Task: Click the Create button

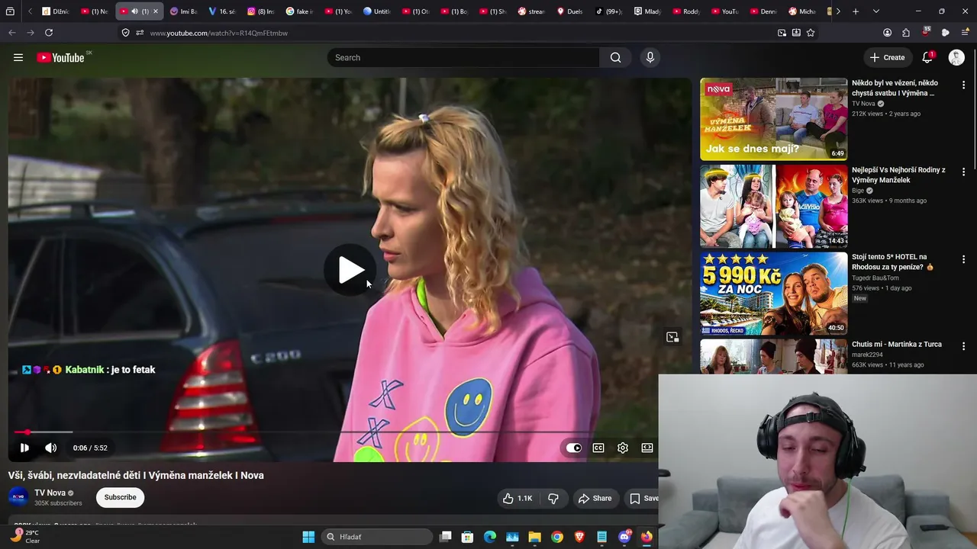Action: [x=887, y=57]
